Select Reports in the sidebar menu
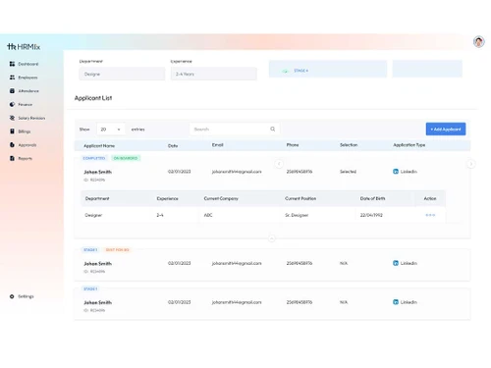Viewport: 491px width, 368px height. 26,158
